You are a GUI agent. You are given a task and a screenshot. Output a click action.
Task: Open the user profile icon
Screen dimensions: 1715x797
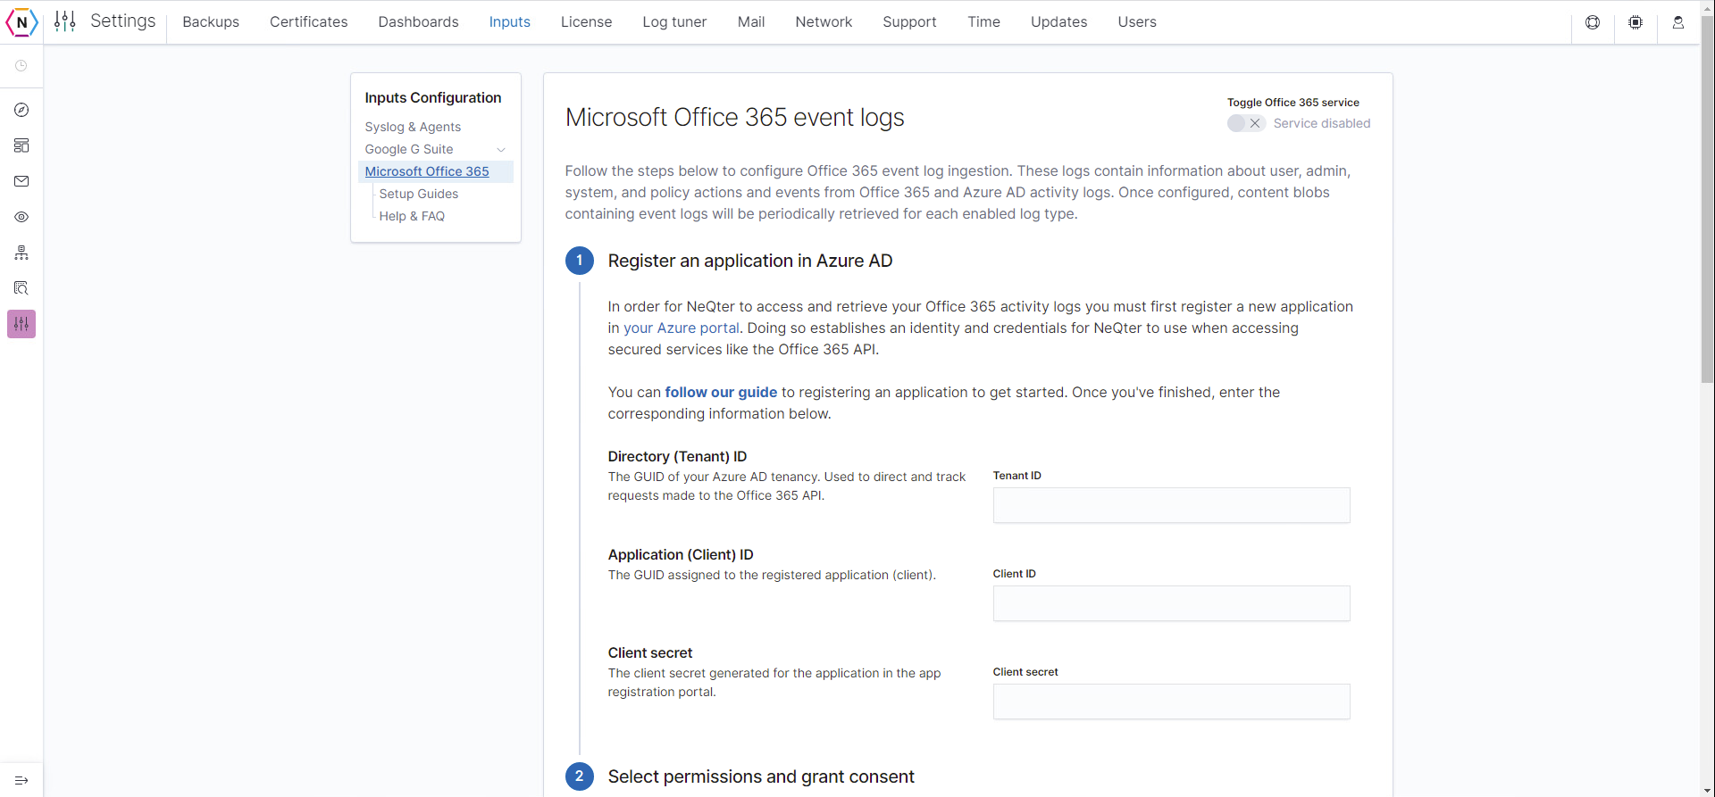pyautogui.click(x=1678, y=22)
